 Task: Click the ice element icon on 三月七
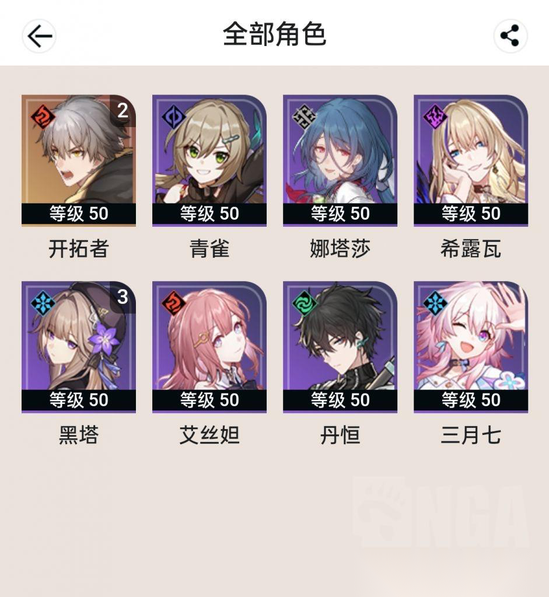pyautogui.click(x=435, y=303)
